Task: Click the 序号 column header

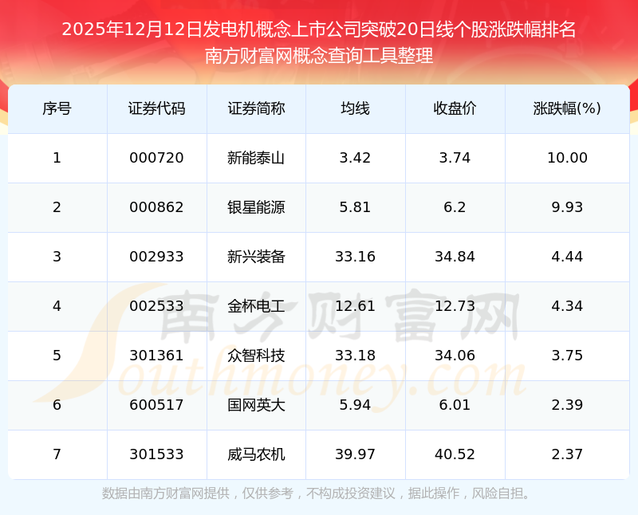Action: click(x=57, y=108)
